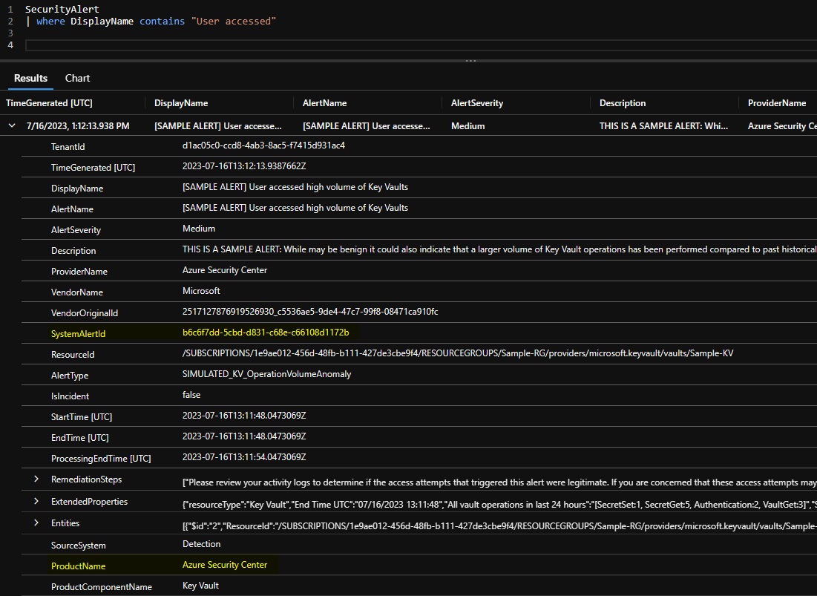Click ProductName value Azure Security Center
This screenshot has height=596, width=817.
(225, 565)
